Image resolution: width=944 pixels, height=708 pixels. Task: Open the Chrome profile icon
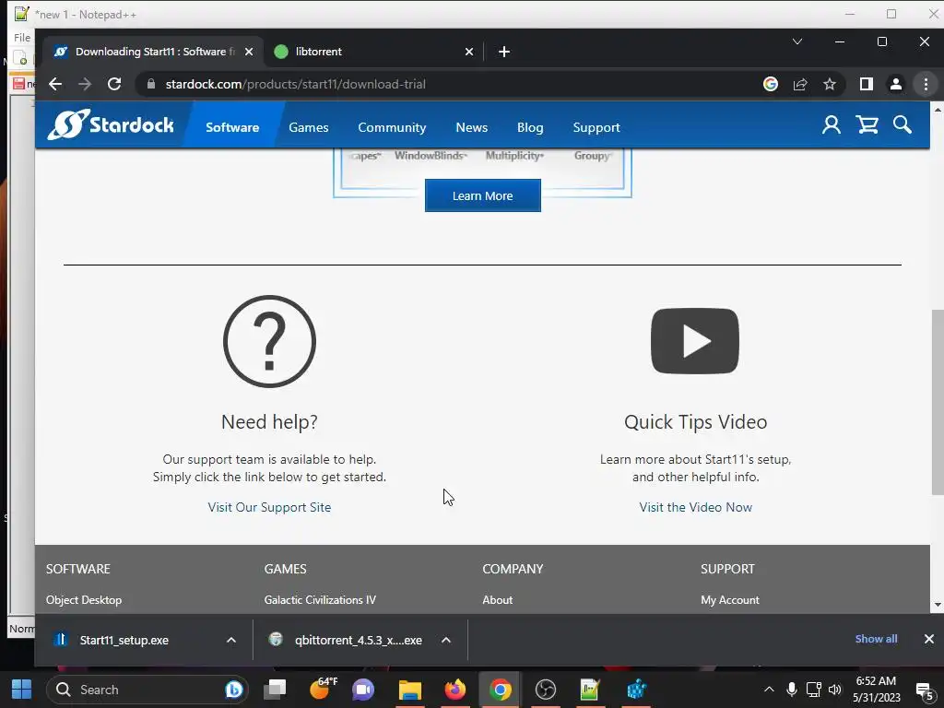click(896, 84)
